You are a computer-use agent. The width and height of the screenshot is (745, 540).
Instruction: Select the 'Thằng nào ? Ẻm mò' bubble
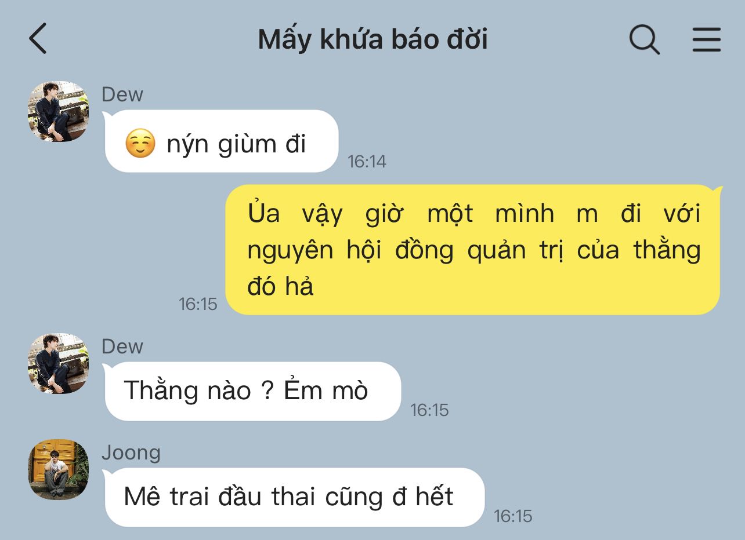[x=252, y=391]
